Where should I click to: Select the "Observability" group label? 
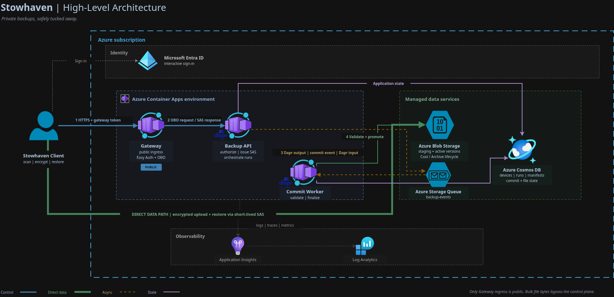point(190,236)
